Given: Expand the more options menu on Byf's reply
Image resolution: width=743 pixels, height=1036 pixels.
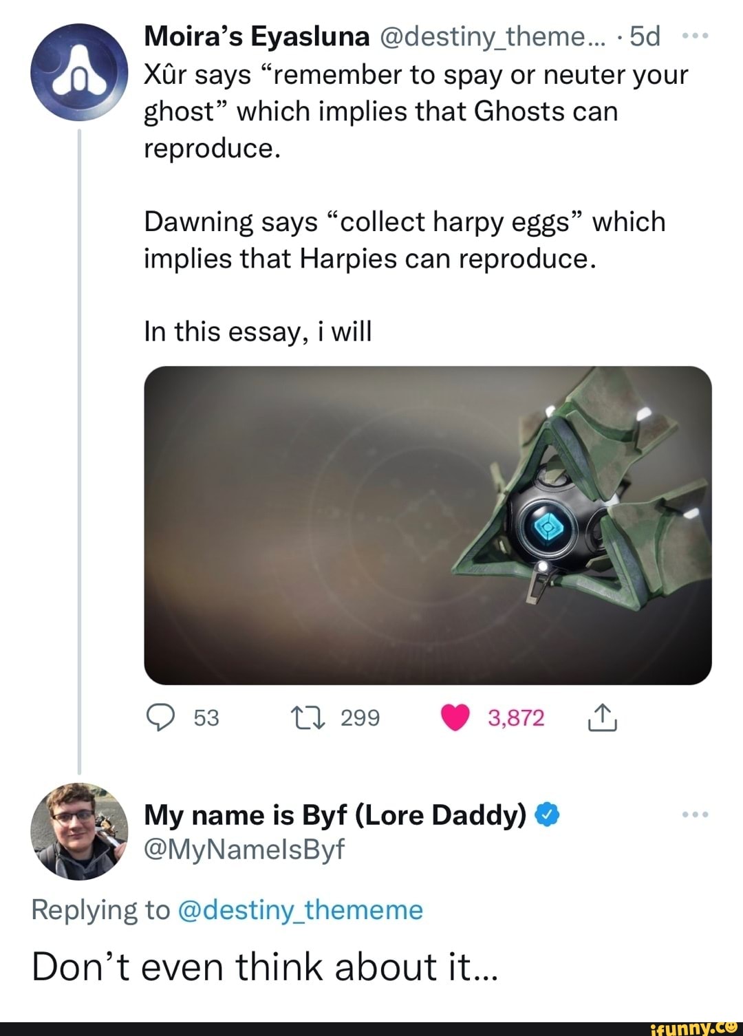Looking at the screenshot, I should pyautogui.click(x=695, y=815).
